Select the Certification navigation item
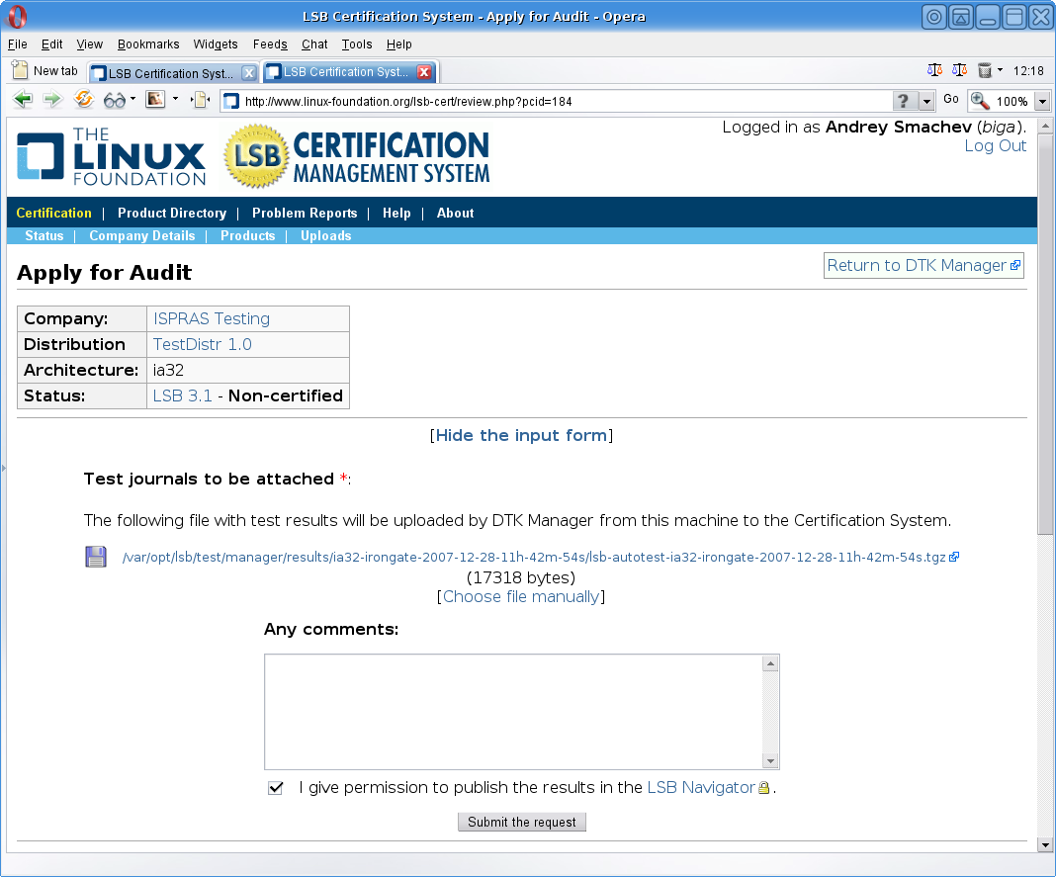The image size is (1056, 877). pyautogui.click(x=53, y=213)
